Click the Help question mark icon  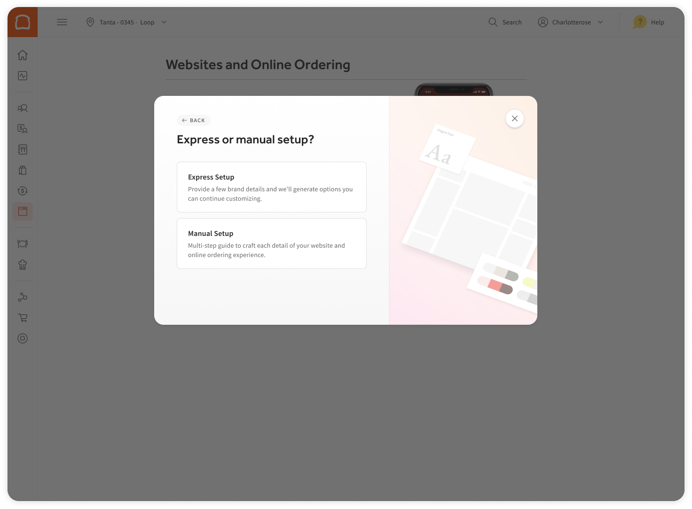(640, 22)
